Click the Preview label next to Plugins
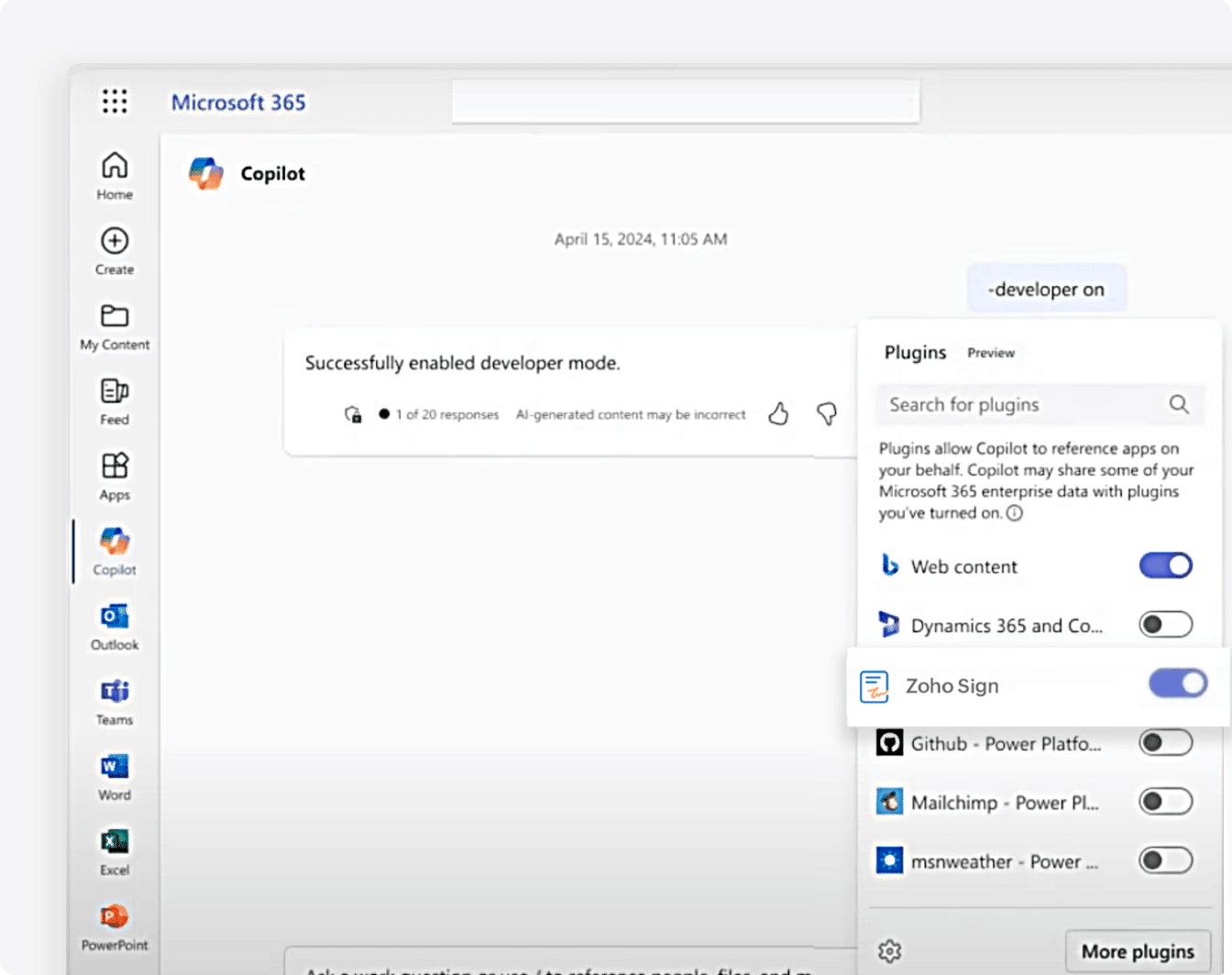The height and width of the screenshot is (975, 1232). [991, 353]
